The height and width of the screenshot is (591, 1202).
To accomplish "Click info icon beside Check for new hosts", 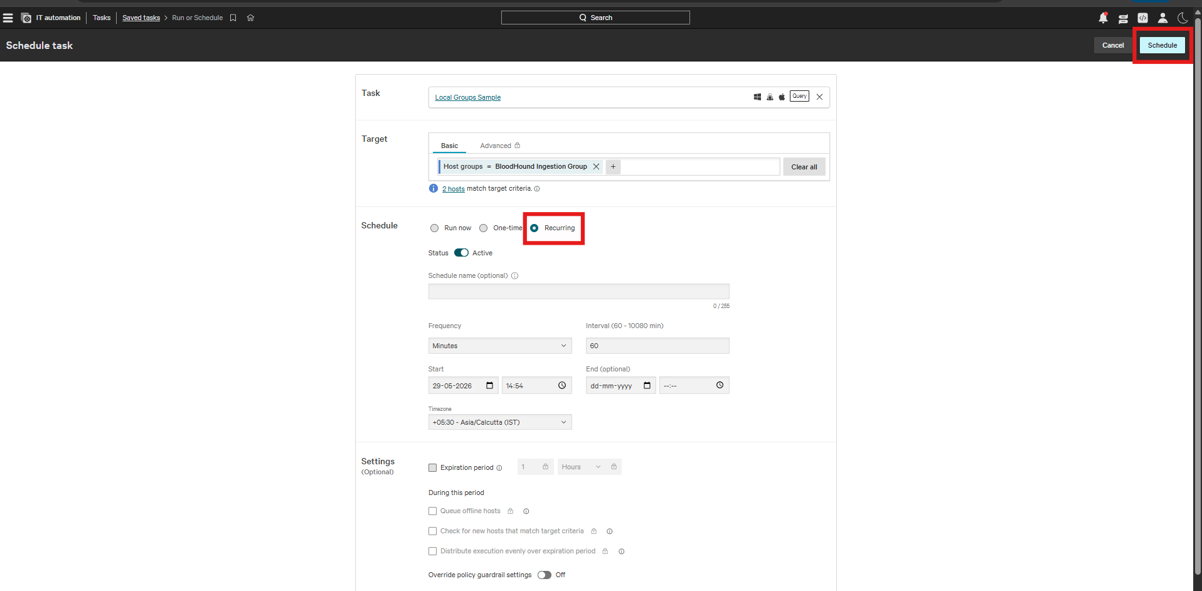I will pos(609,531).
